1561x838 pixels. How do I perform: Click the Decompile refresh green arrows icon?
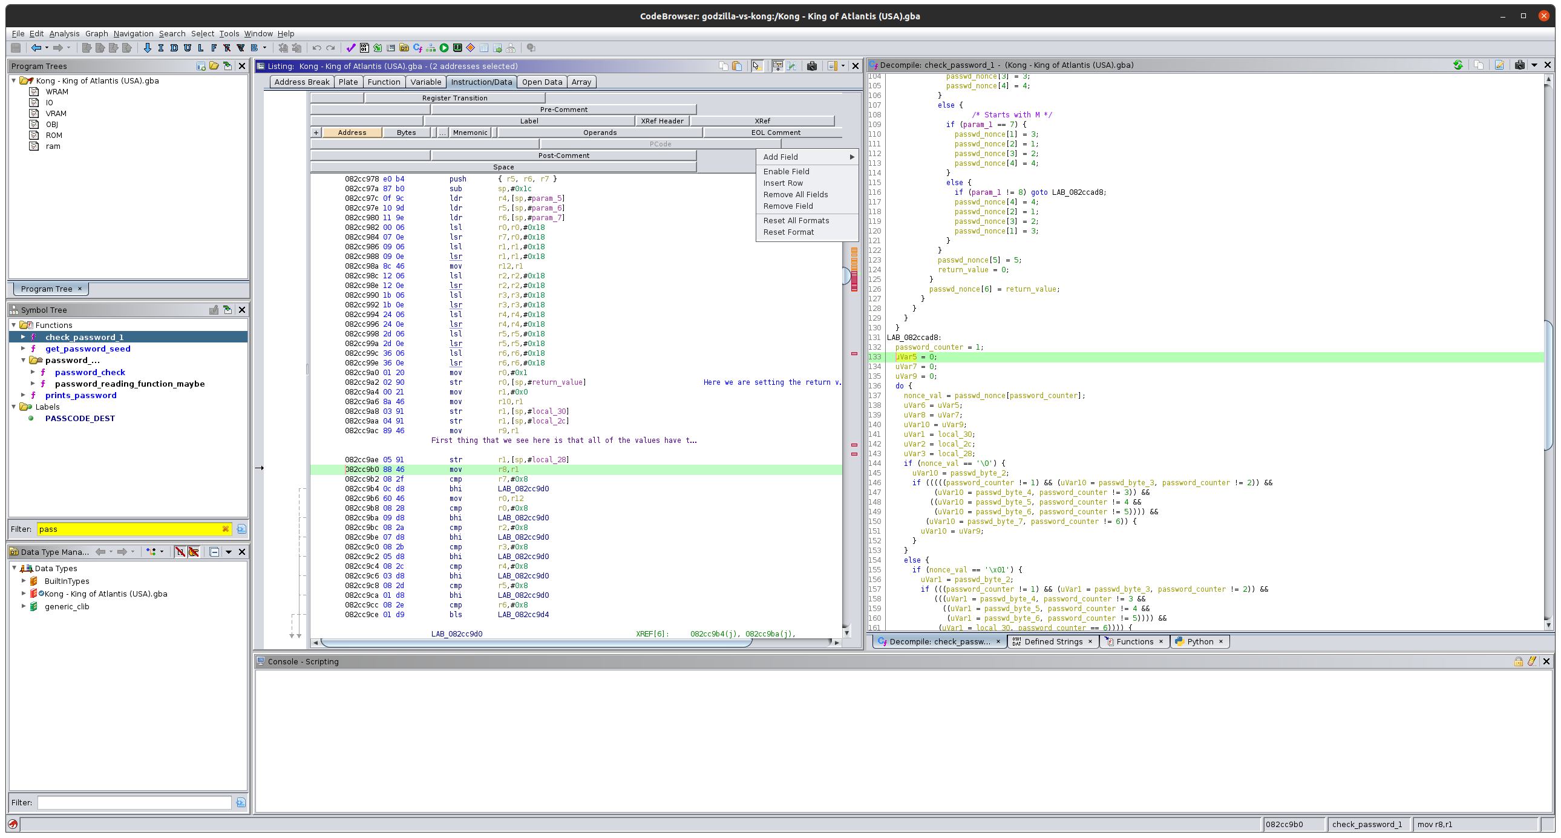coord(1458,65)
